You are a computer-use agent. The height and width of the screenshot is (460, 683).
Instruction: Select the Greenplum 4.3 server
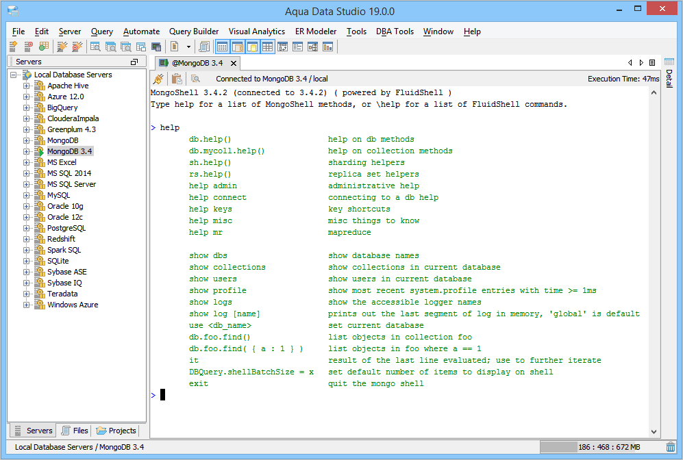[x=71, y=129]
